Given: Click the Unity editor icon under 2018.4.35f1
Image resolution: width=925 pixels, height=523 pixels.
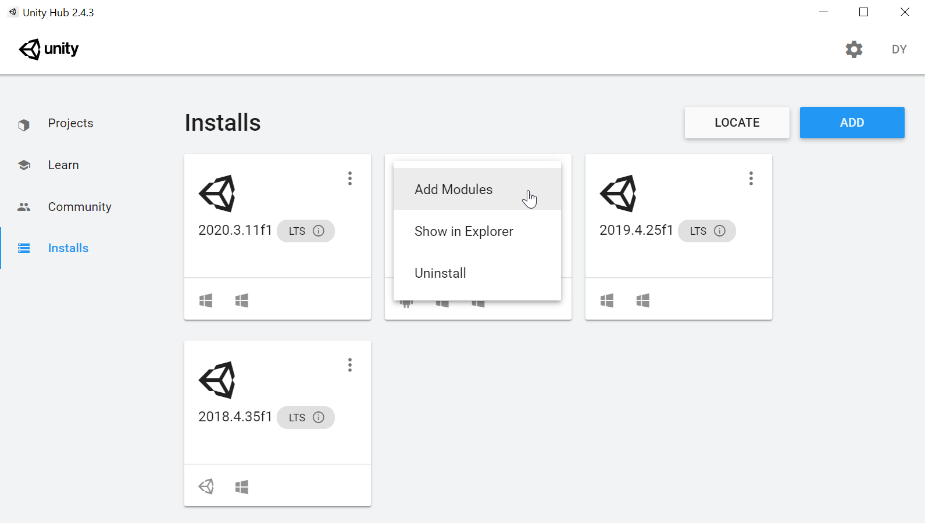Looking at the screenshot, I should coord(206,486).
